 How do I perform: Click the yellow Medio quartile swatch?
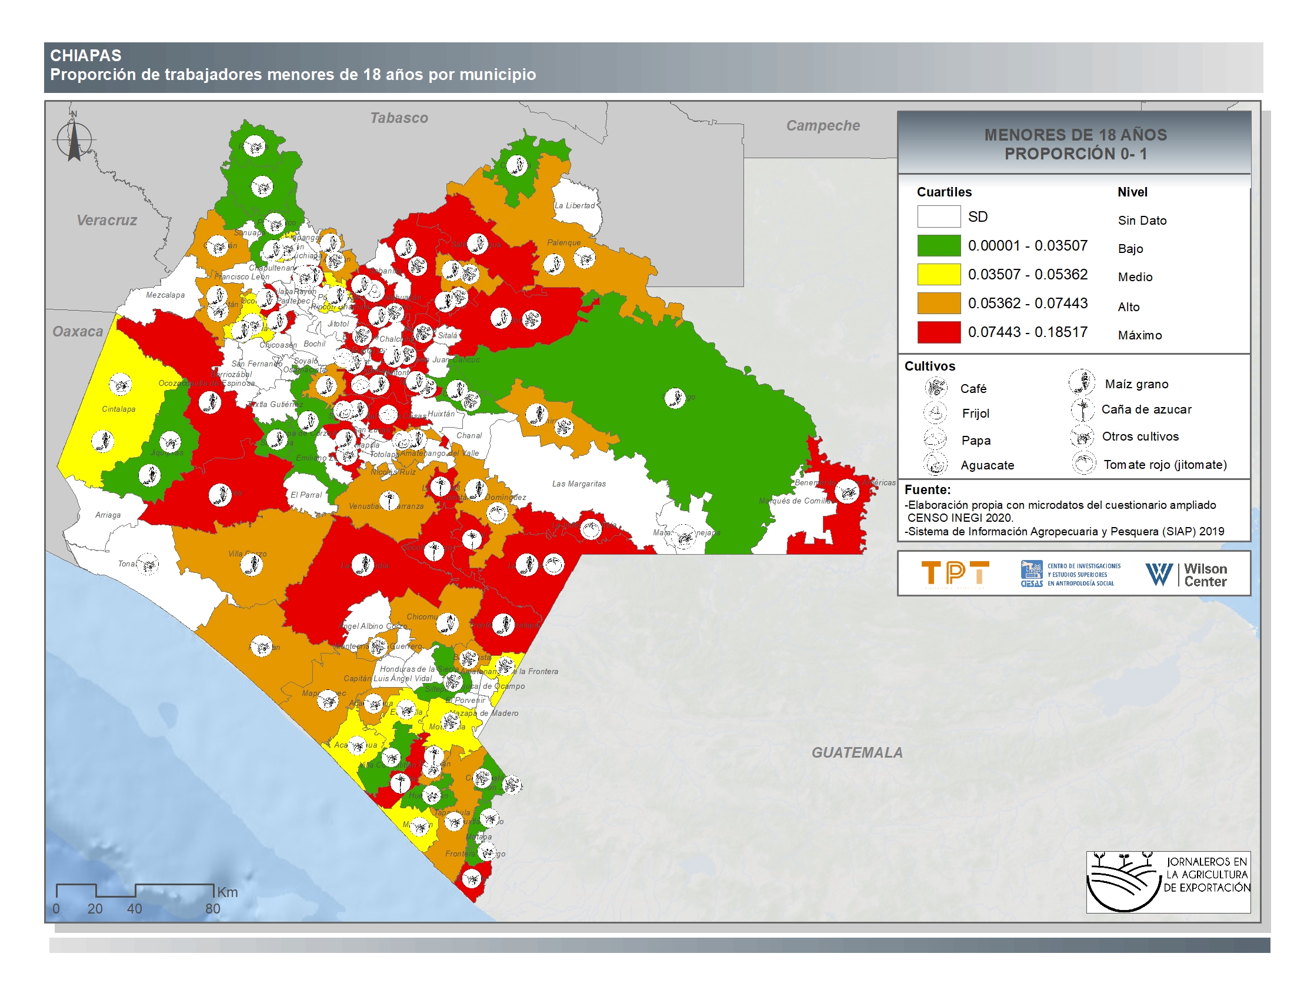tap(939, 274)
